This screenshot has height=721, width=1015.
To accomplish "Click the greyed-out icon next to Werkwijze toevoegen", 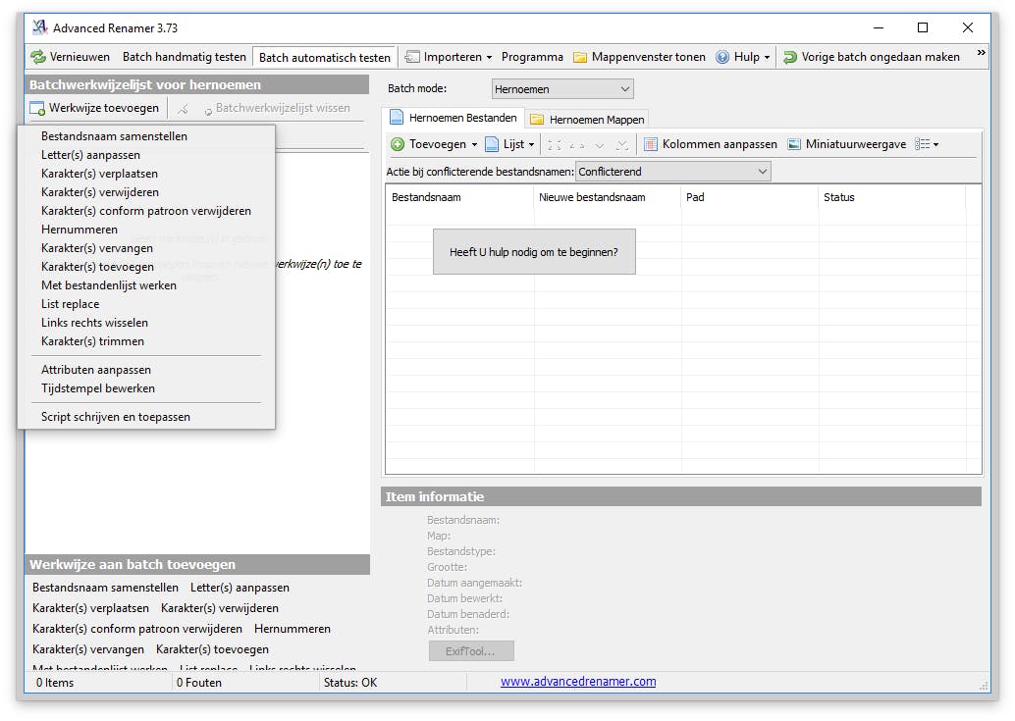I will [184, 109].
